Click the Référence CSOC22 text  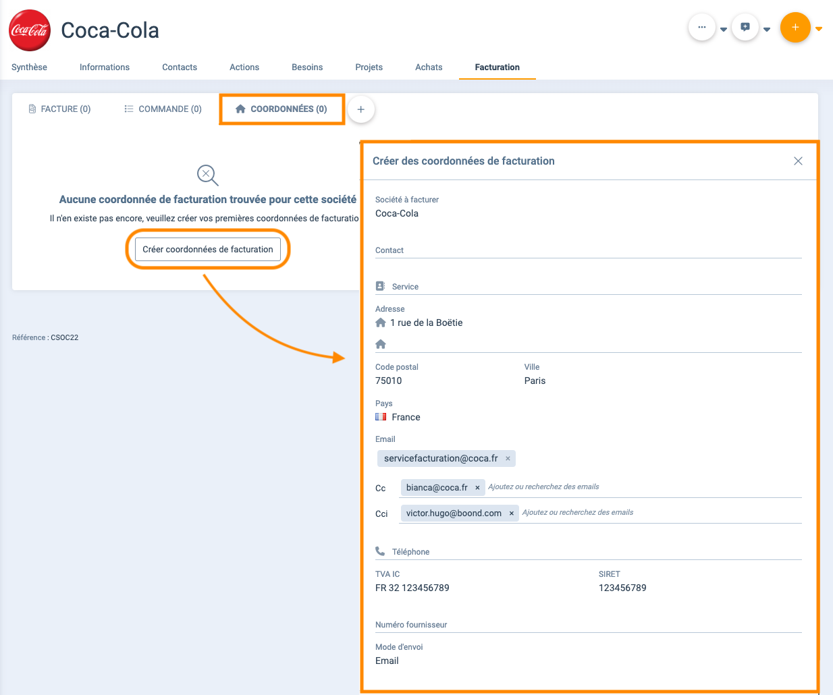(x=45, y=337)
